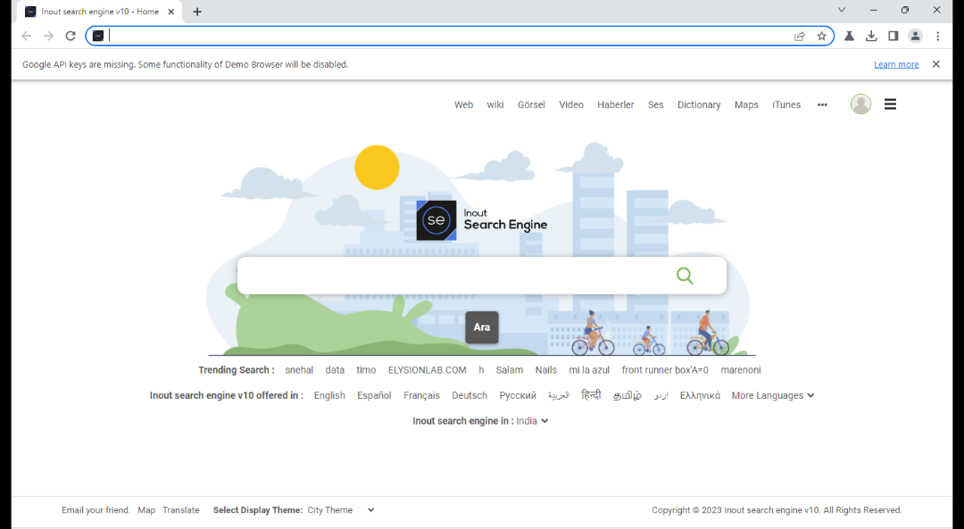The width and height of the screenshot is (964, 529).
Task: Click trending search snehal
Action: click(299, 370)
